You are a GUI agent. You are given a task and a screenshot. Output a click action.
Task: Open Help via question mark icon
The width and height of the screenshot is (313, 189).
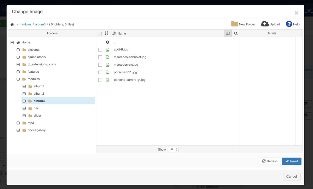pos(289,24)
